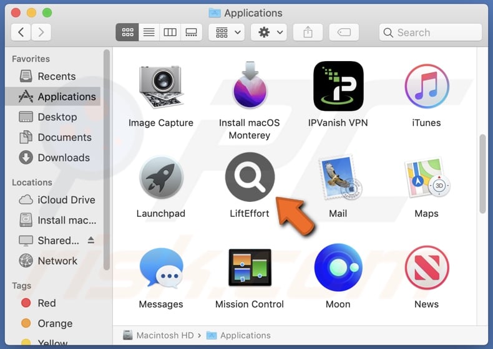Click the Applications folder icon in title bar
This screenshot has height=349, width=493.
tap(215, 13)
